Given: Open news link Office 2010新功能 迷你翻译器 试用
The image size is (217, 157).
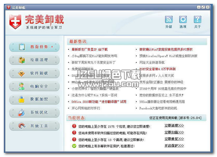Looking at the screenshot, I should coord(99,101).
